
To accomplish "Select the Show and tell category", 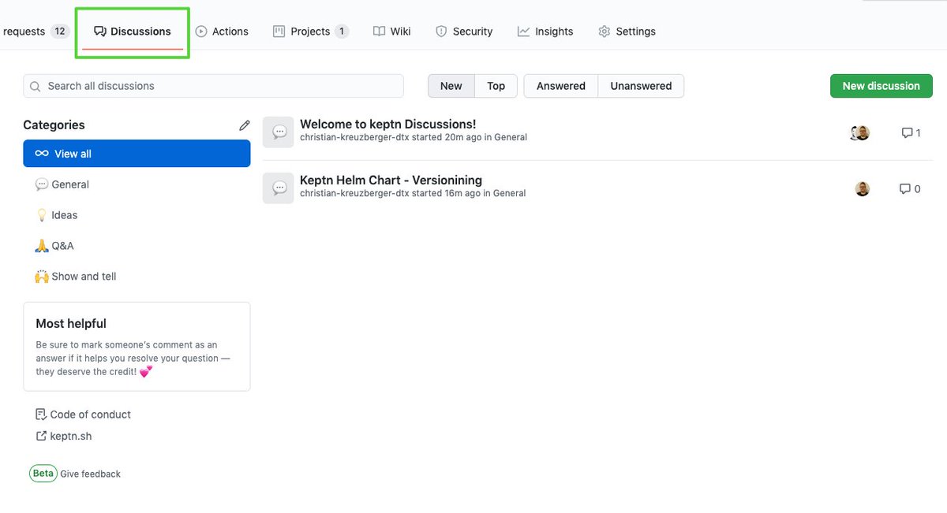I will tap(137, 277).
